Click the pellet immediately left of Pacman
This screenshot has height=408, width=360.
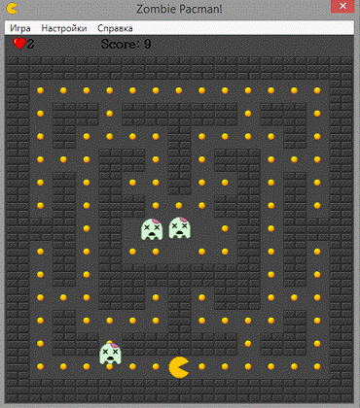(156, 366)
